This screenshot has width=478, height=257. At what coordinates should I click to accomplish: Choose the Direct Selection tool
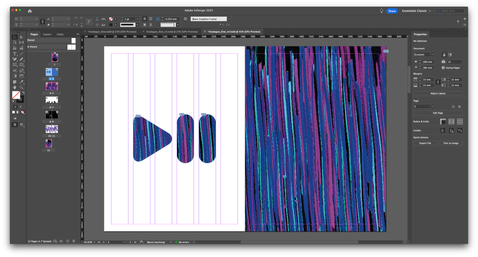(21, 37)
